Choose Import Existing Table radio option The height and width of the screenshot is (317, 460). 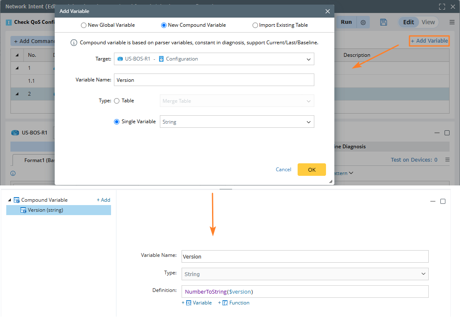pyautogui.click(x=255, y=25)
